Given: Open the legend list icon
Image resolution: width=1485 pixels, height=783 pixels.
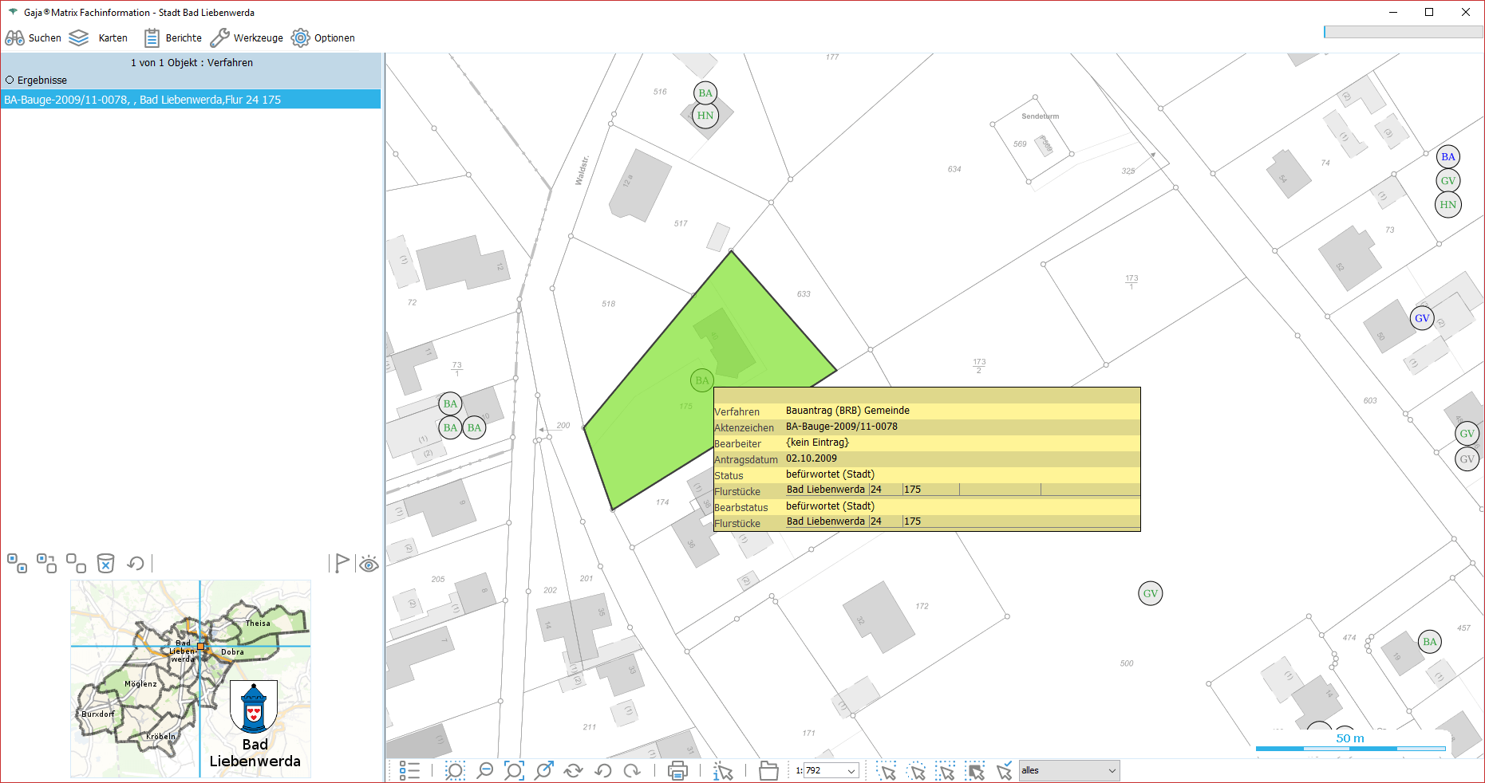Looking at the screenshot, I should pyautogui.click(x=409, y=771).
